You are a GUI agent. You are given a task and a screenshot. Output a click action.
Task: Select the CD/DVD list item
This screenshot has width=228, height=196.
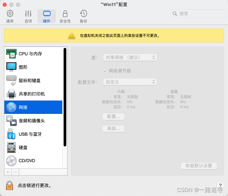click(33, 161)
